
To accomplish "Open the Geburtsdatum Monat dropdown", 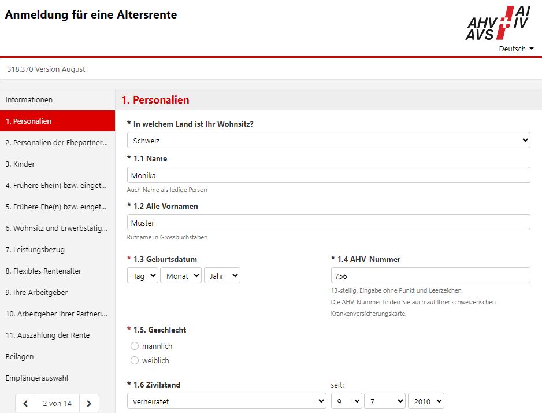I will coord(181,276).
